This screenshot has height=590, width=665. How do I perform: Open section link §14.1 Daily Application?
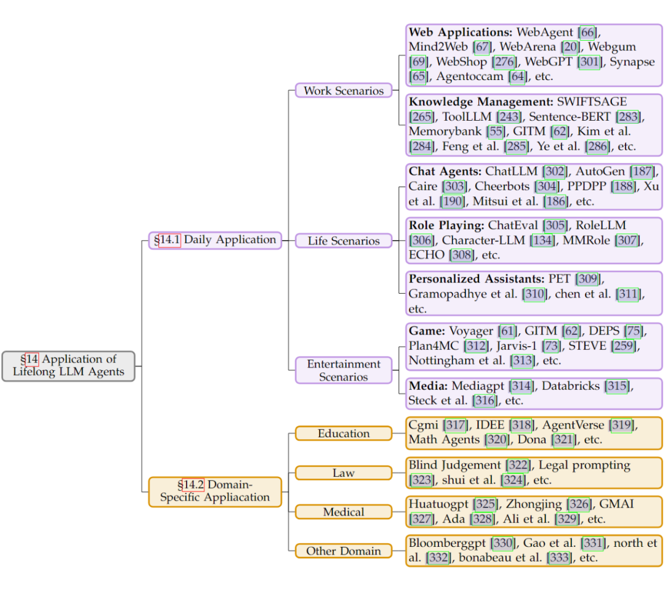pos(170,240)
